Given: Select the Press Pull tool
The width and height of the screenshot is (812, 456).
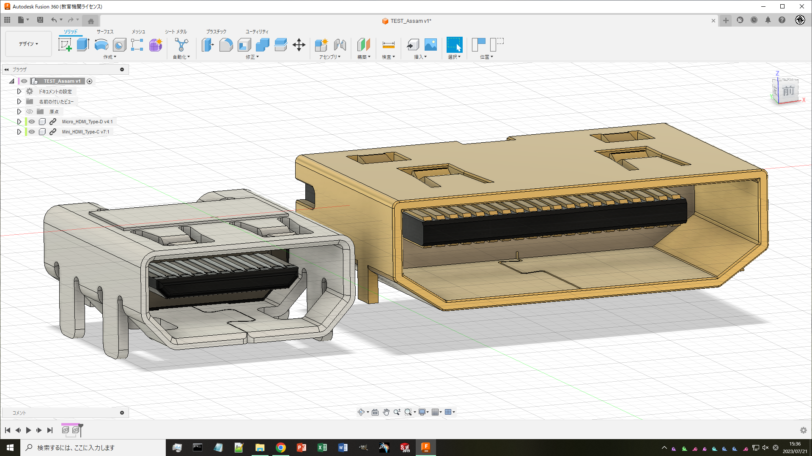Looking at the screenshot, I should [208, 44].
